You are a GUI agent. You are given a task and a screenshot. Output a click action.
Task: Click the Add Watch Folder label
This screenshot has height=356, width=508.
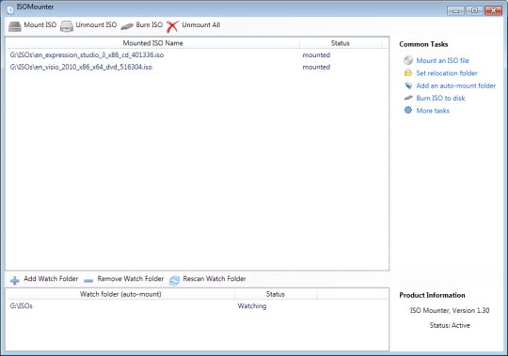(51, 279)
